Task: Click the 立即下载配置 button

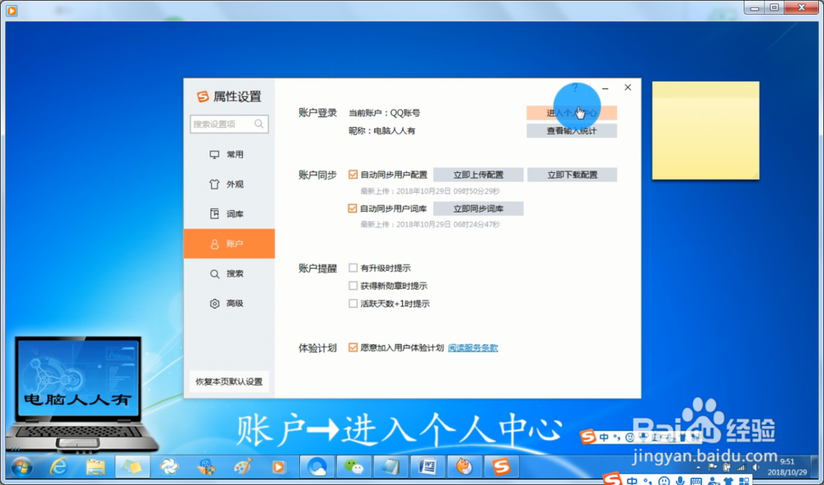Action: (572, 175)
